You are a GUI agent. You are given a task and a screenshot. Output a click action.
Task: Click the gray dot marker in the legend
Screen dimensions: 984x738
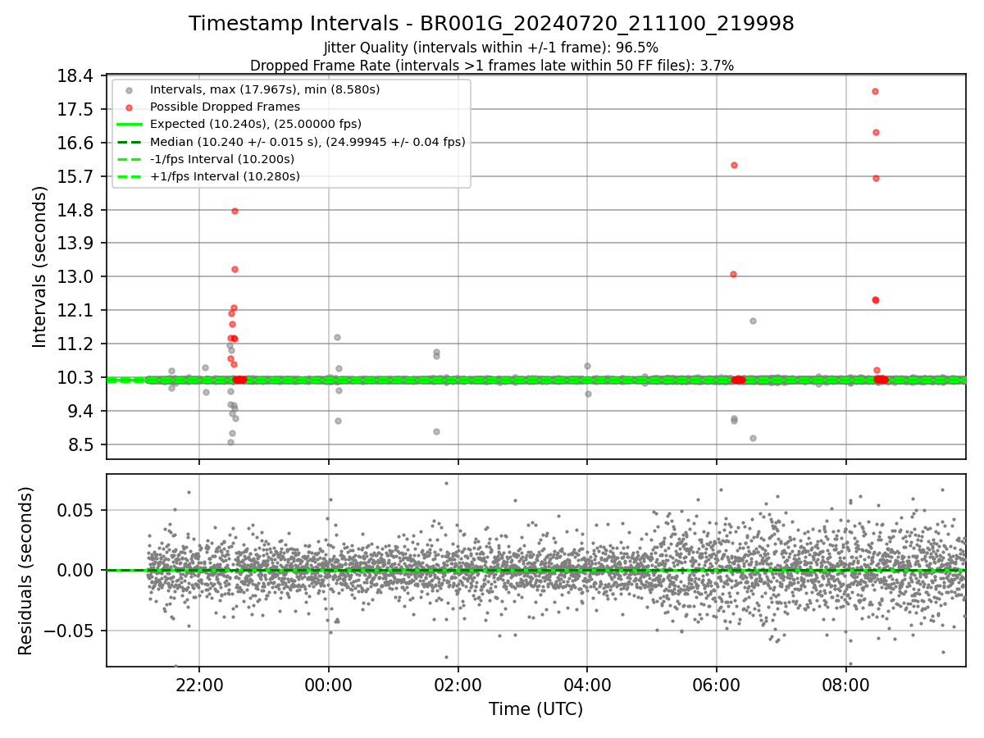[129, 89]
